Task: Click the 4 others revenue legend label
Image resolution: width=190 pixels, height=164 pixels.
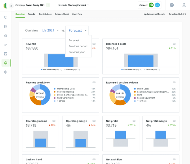Action: pos(61,101)
